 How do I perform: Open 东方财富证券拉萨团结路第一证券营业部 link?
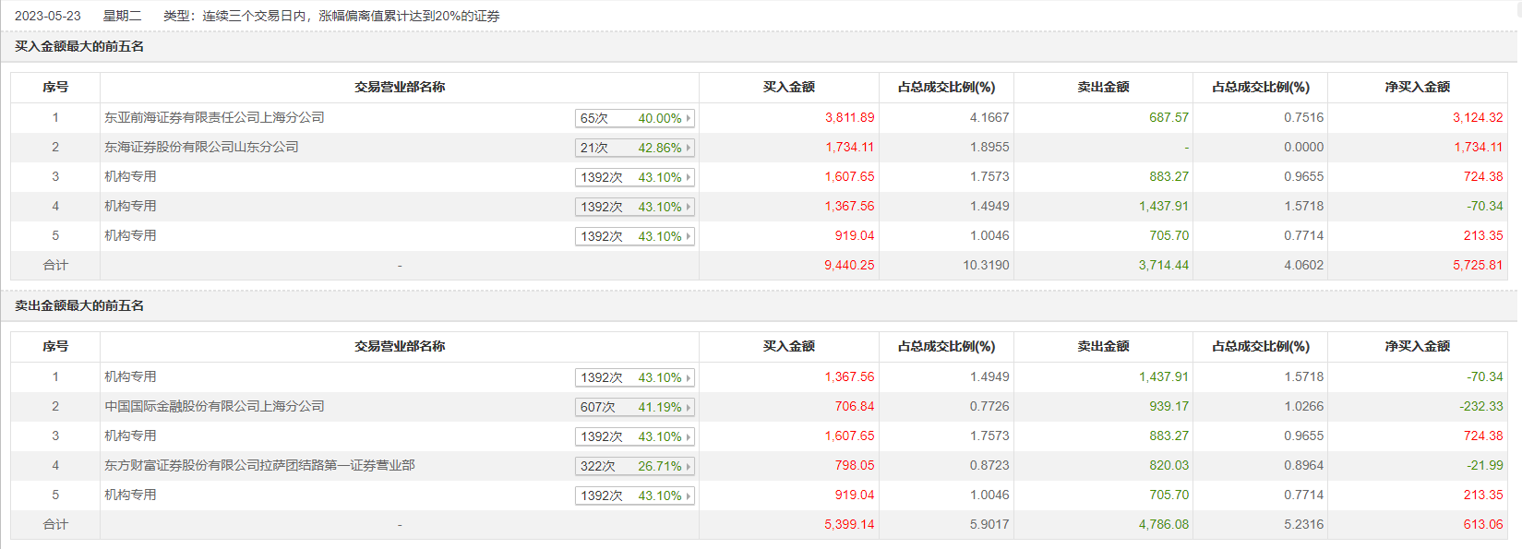[259, 465]
